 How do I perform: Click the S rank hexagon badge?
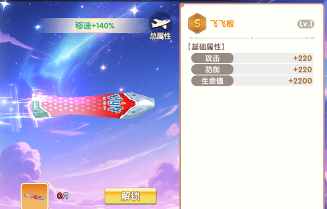tap(197, 23)
